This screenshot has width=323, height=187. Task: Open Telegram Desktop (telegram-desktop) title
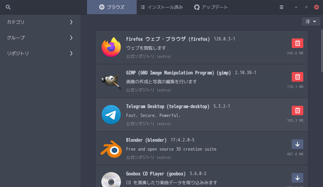[x=168, y=106]
